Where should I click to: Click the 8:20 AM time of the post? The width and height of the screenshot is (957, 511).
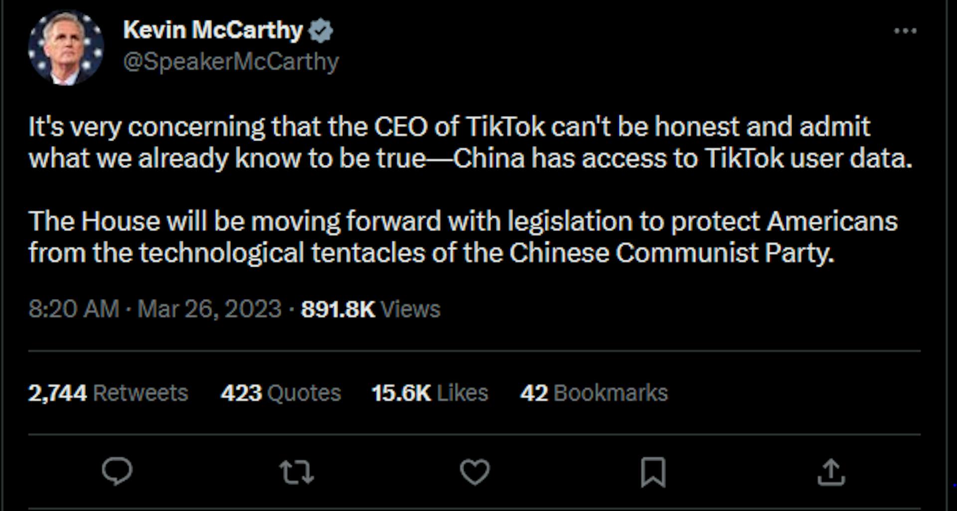[74, 309]
